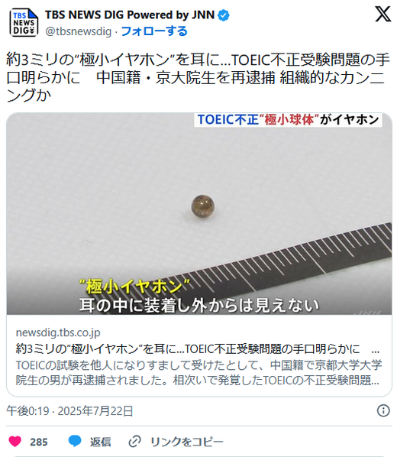
Task: Click the article description snippet
Action: (198, 372)
